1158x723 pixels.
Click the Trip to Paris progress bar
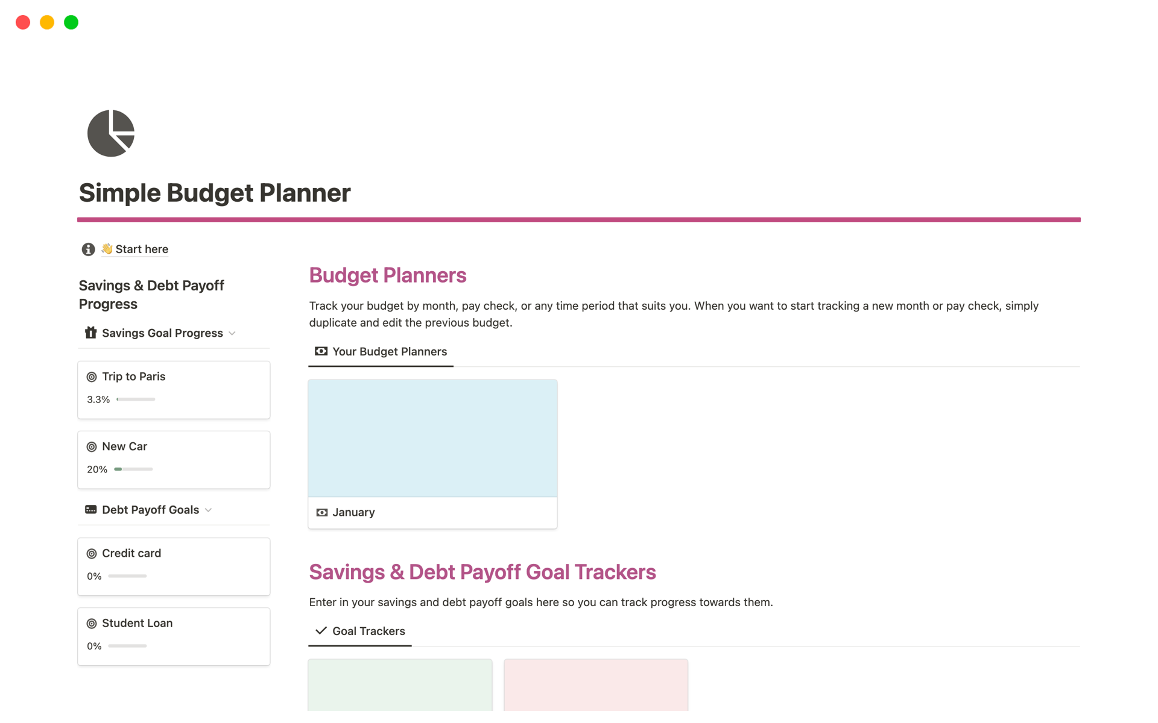[x=135, y=399]
